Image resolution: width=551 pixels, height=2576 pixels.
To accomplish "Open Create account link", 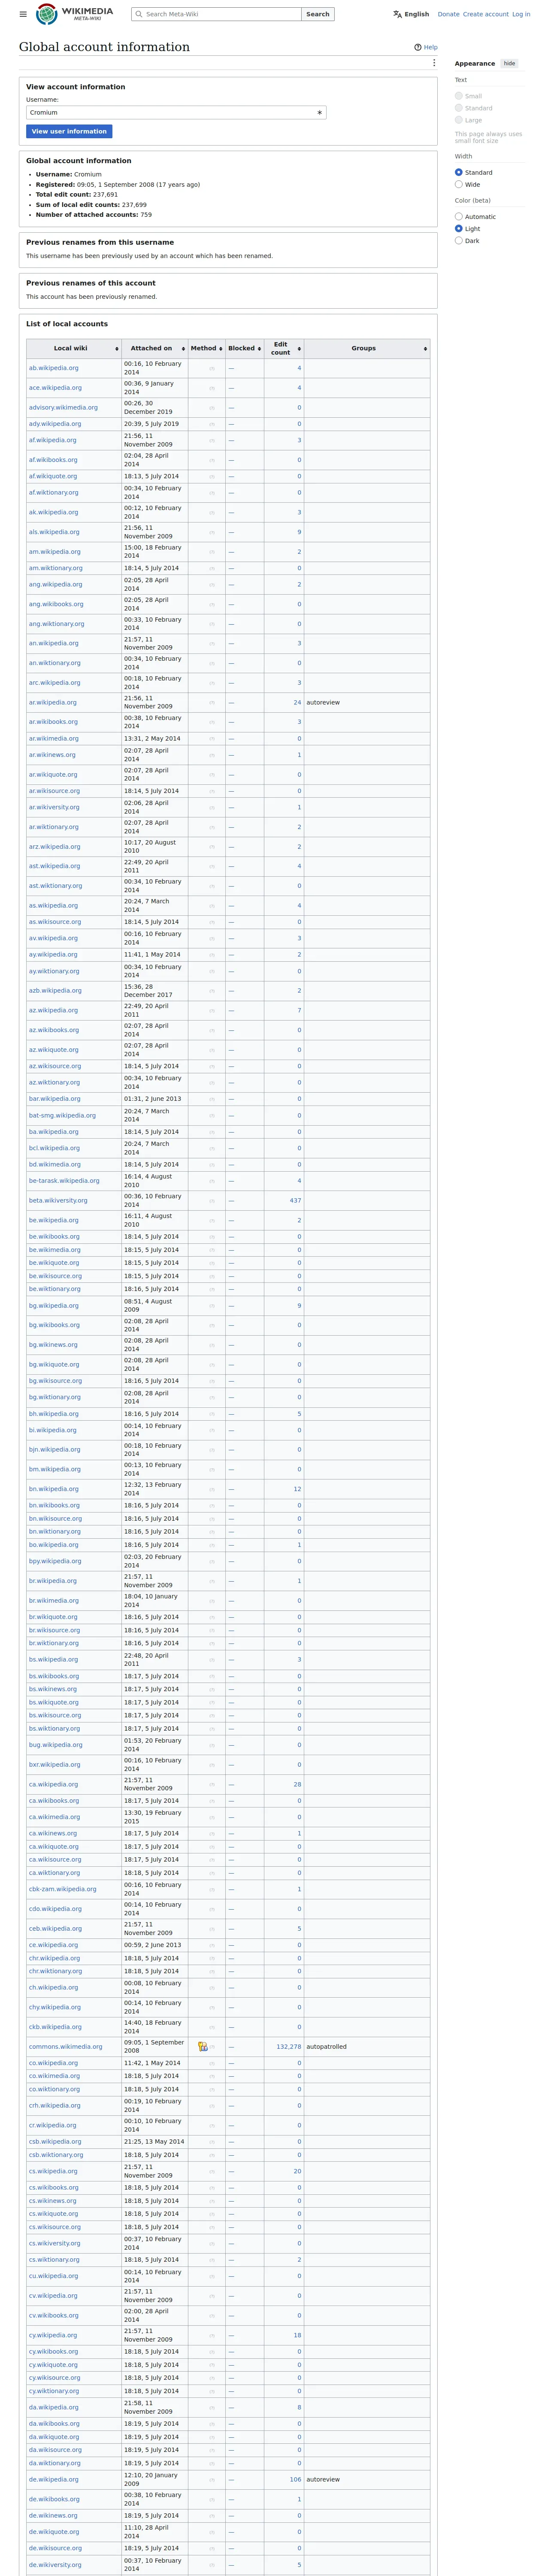I will (486, 14).
